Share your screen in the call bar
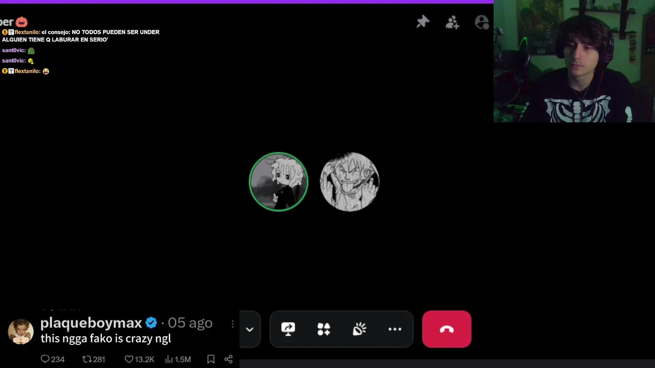 (x=288, y=329)
